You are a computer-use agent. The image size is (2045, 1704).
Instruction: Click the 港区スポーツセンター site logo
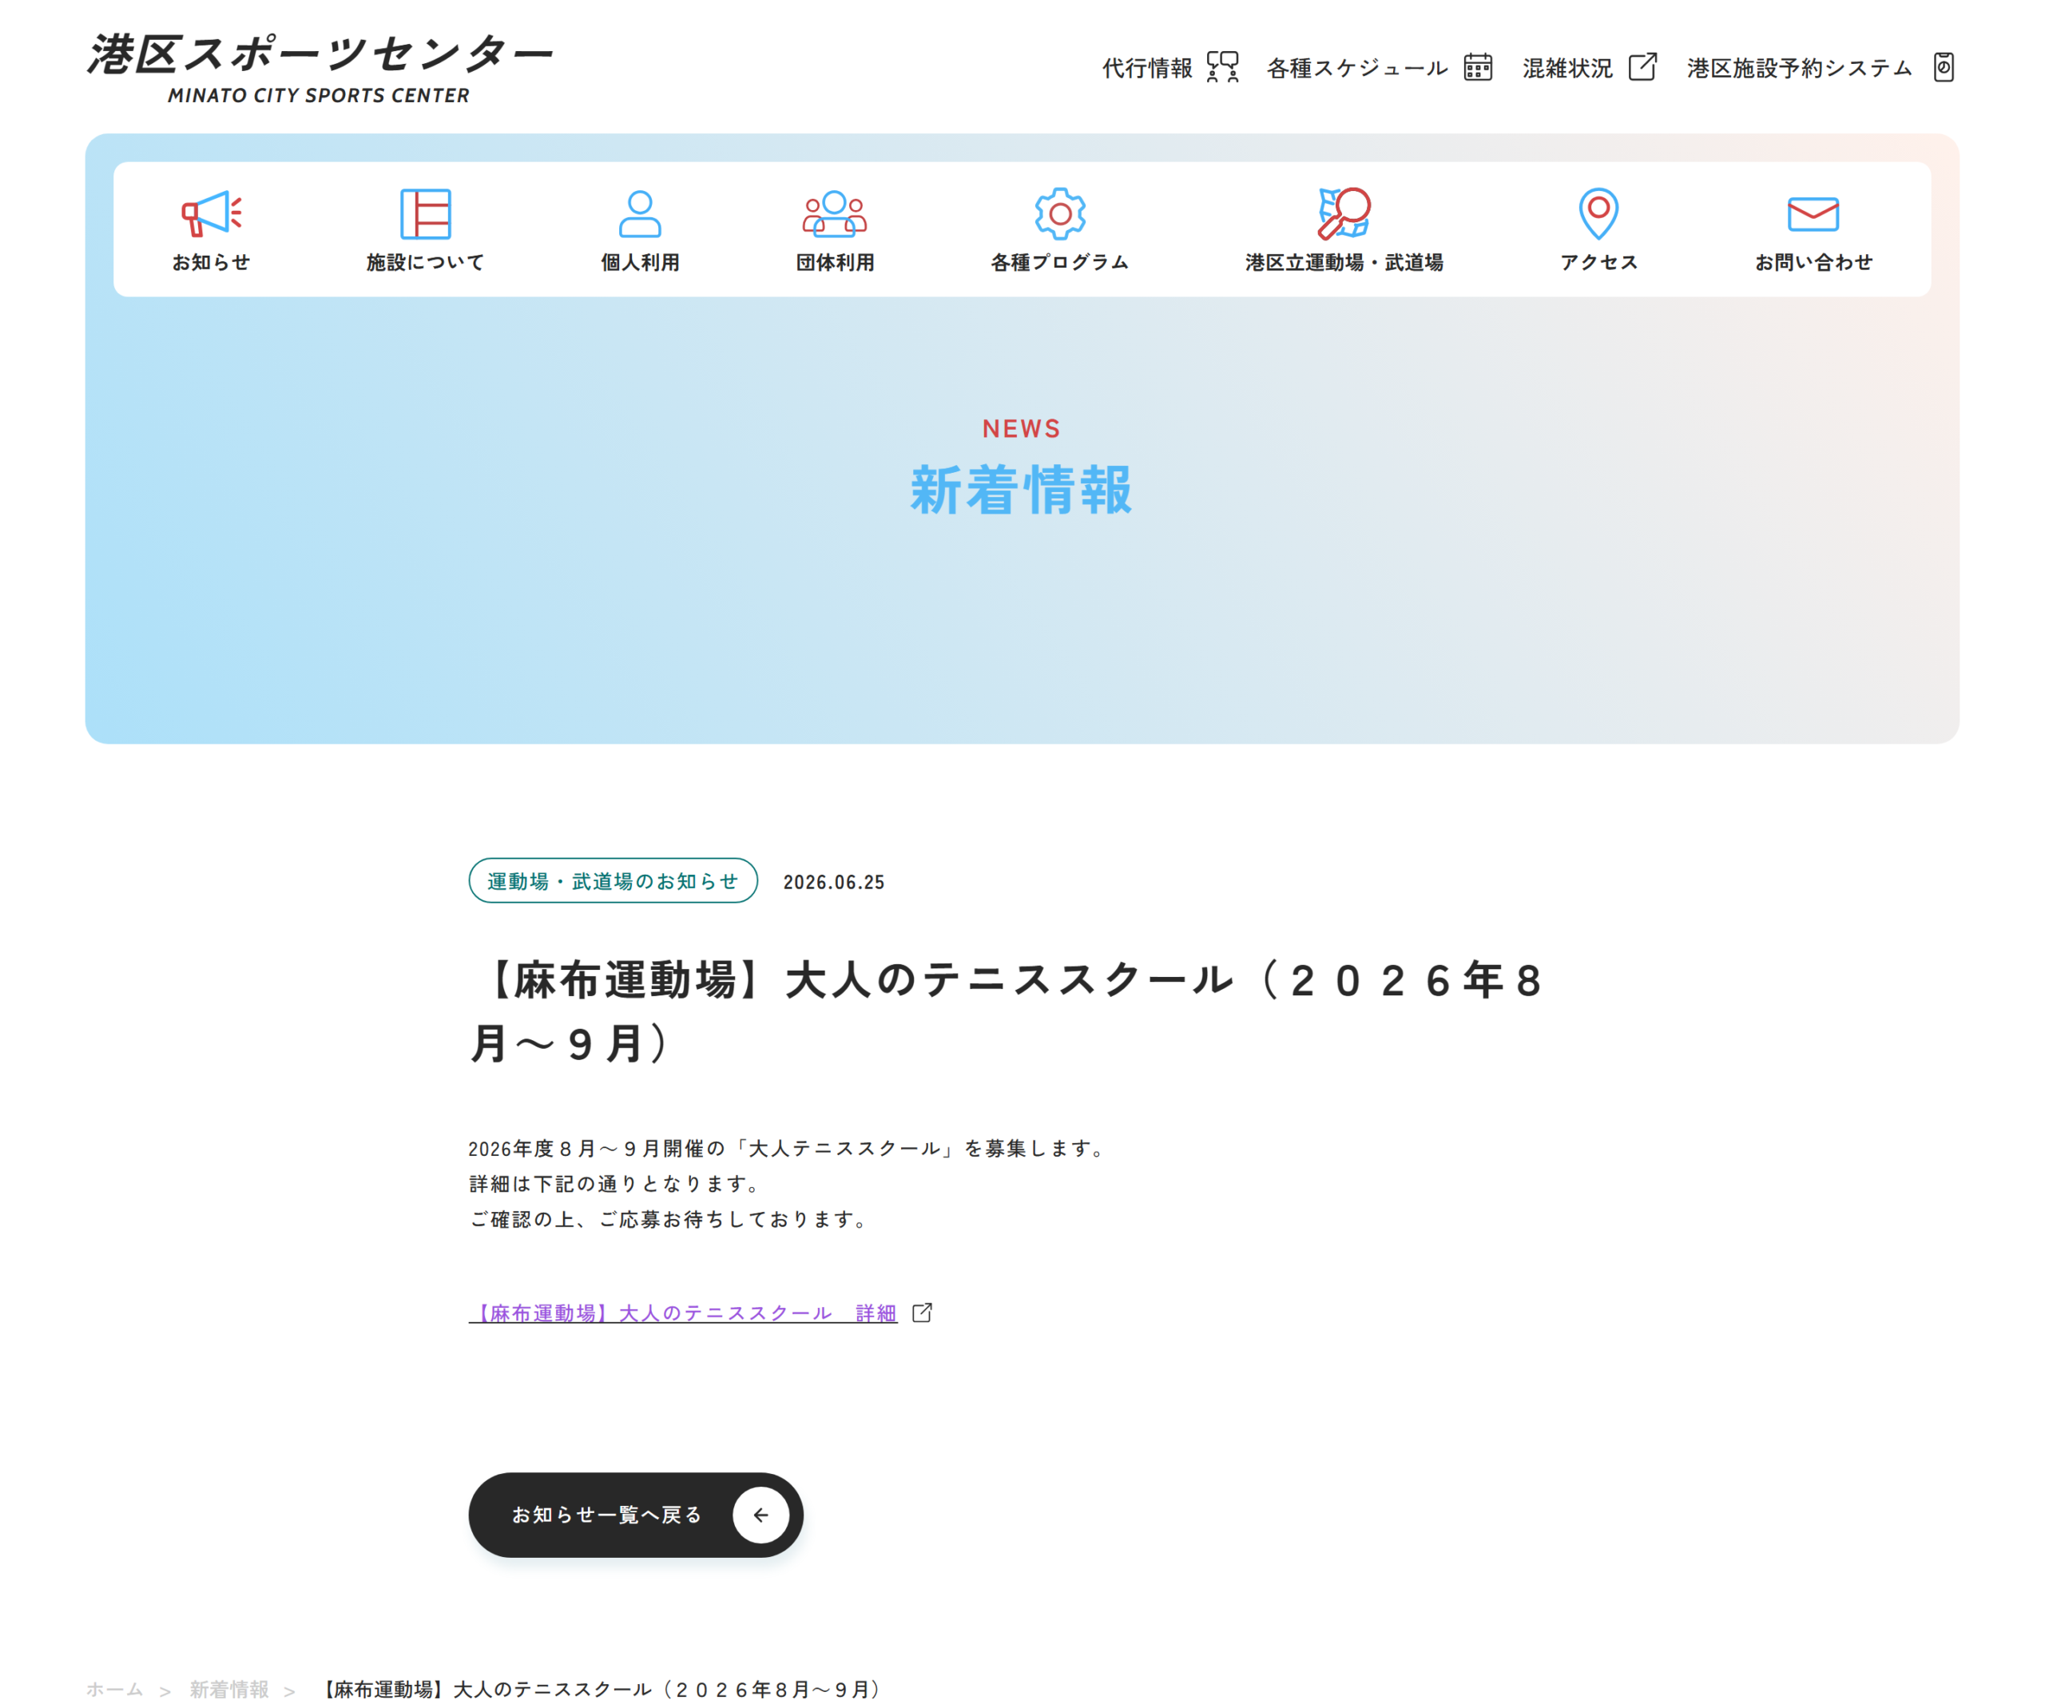(320, 68)
